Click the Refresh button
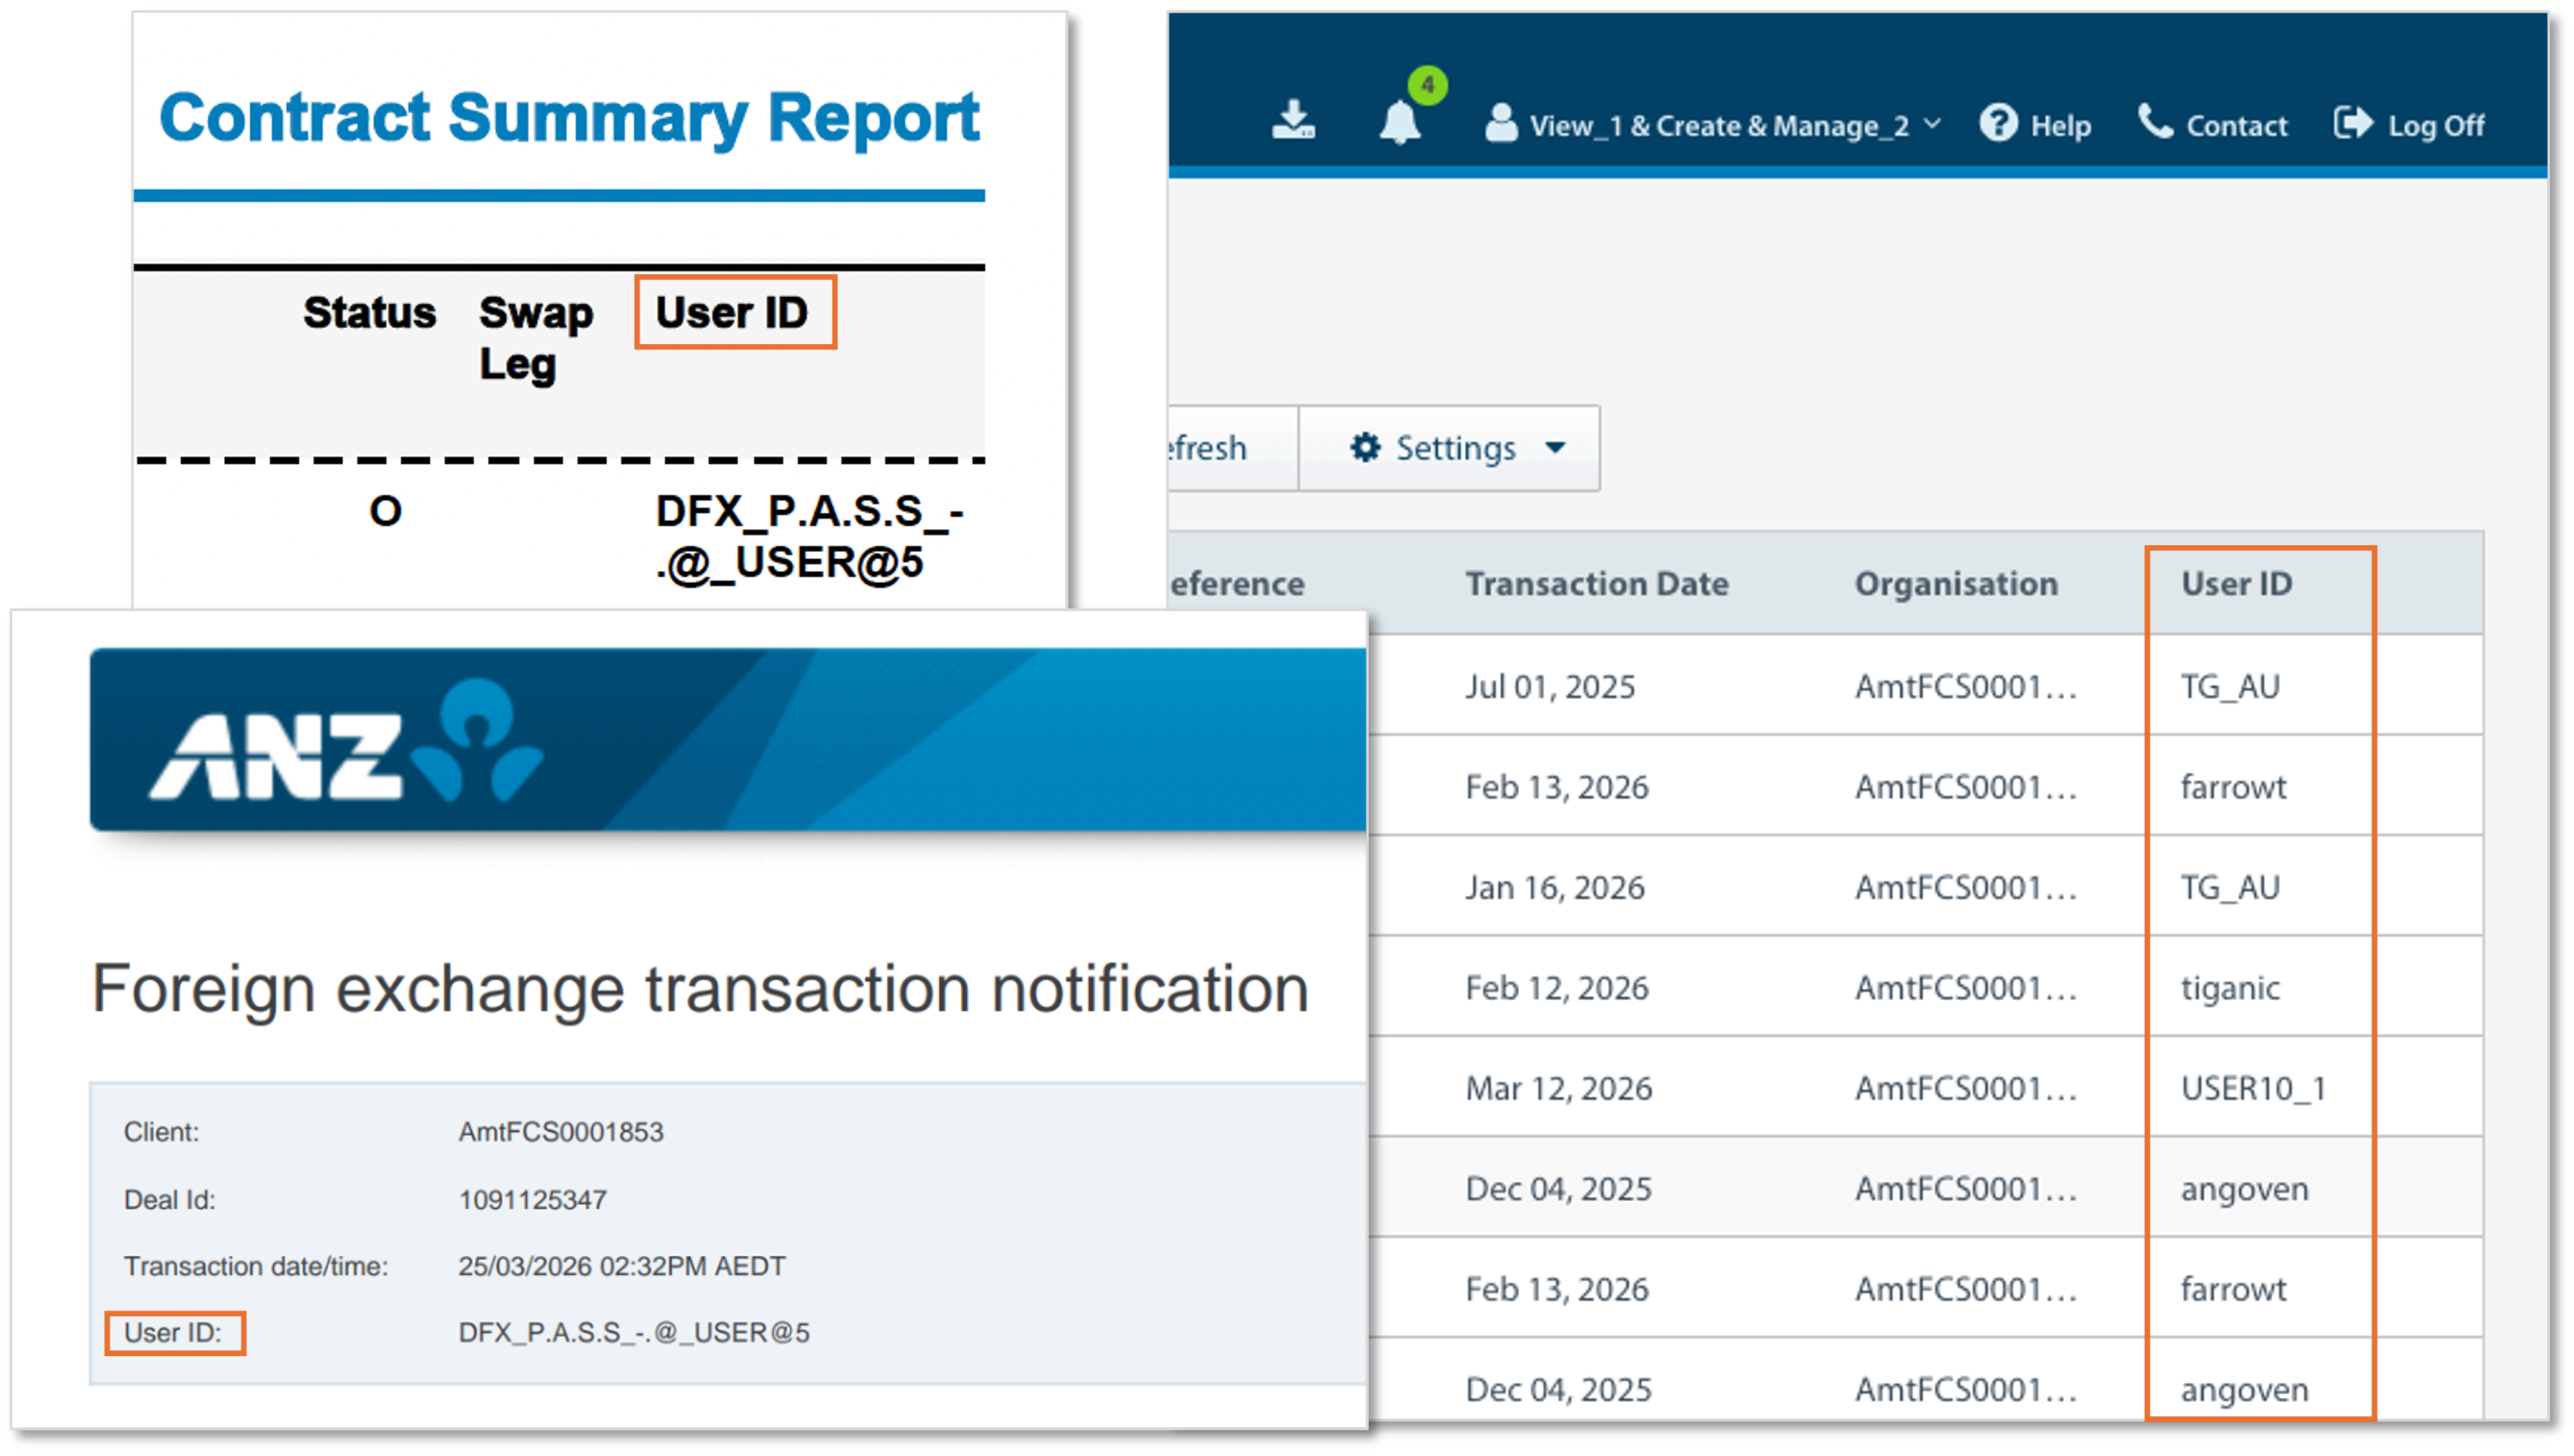Image resolution: width=2574 pixels, height=1456 pixels. [x=1232, y=447]
